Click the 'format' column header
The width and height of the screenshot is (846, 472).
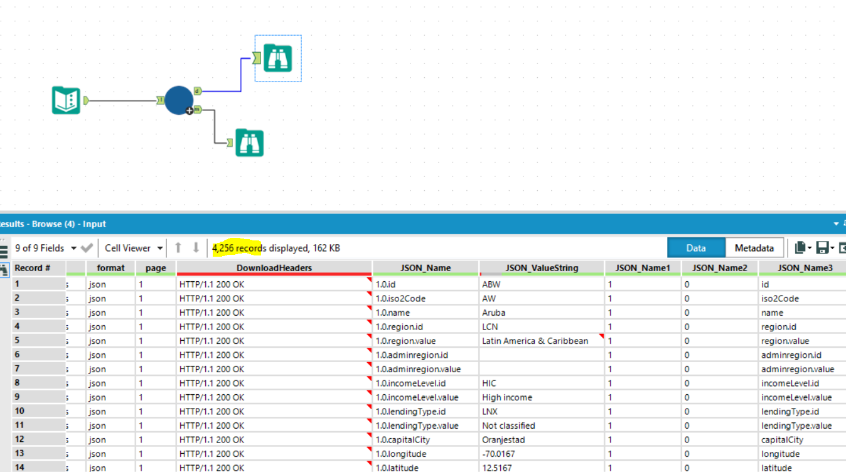pyautogui.click(x=110, y=268)
